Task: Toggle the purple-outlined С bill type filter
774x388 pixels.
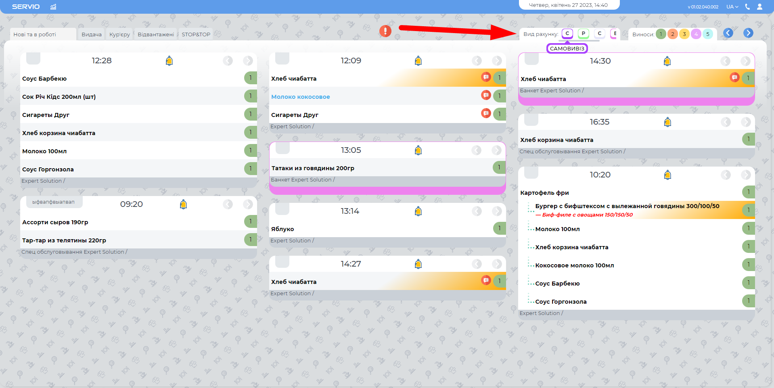Action: click(x=567, y=33)
